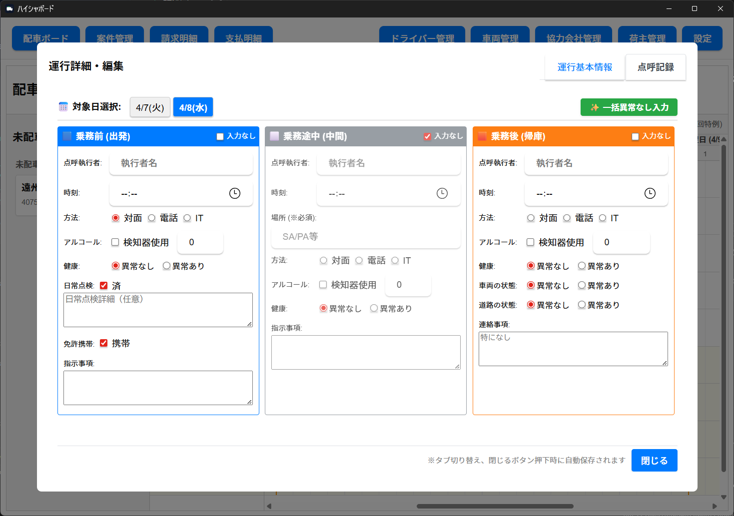Click 一括異常なし入力 green button
Screen dimensions: 734x516
[x=629, y=107]
